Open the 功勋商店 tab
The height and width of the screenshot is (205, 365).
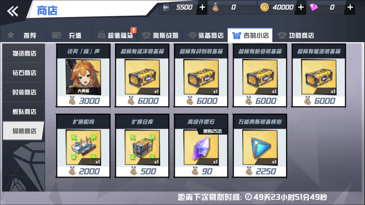click(295, 35)
